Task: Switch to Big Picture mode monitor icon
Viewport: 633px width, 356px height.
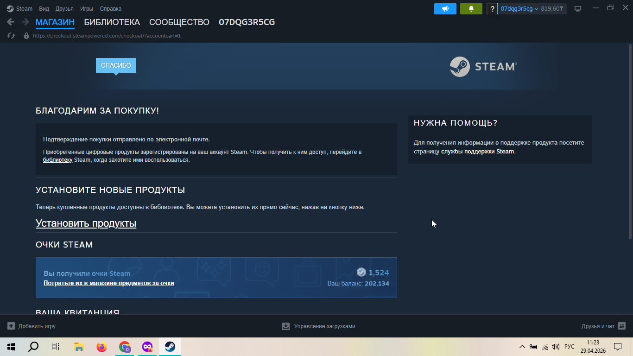Action: [578, 9]
